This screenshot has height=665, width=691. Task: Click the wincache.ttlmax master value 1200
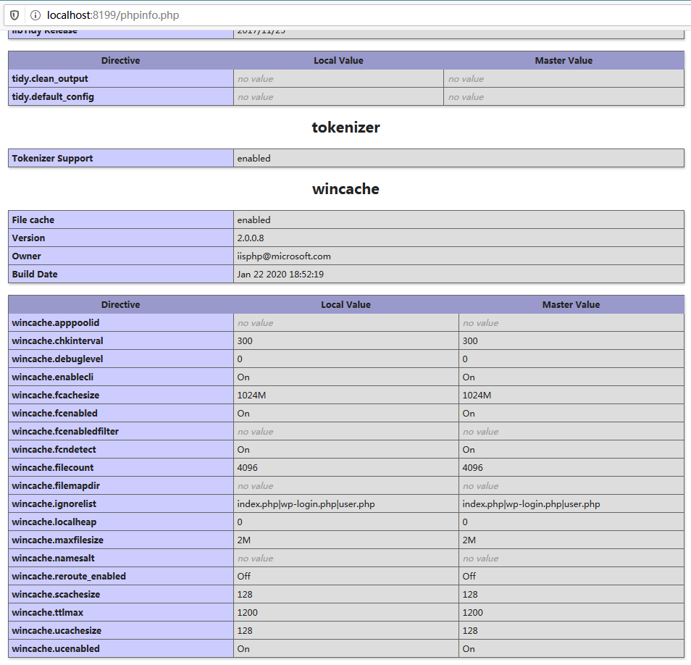coord(472,613)
